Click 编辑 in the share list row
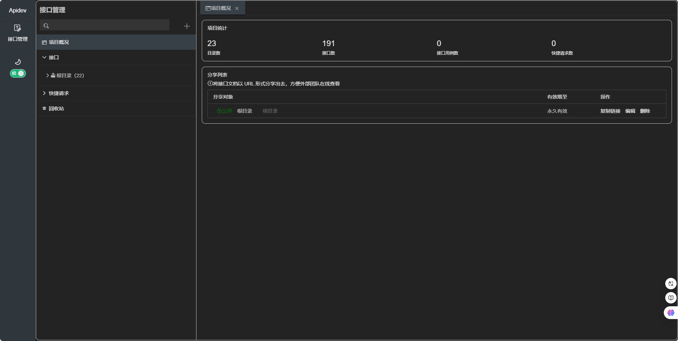The width and height of the screenshot is (678, 341). tap(630, 111)
